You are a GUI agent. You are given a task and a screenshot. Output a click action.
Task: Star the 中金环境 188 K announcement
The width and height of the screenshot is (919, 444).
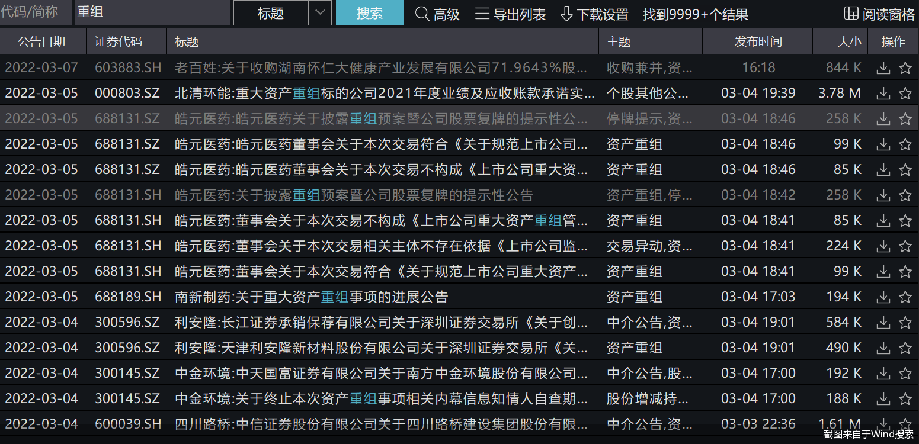coord(905,399)
